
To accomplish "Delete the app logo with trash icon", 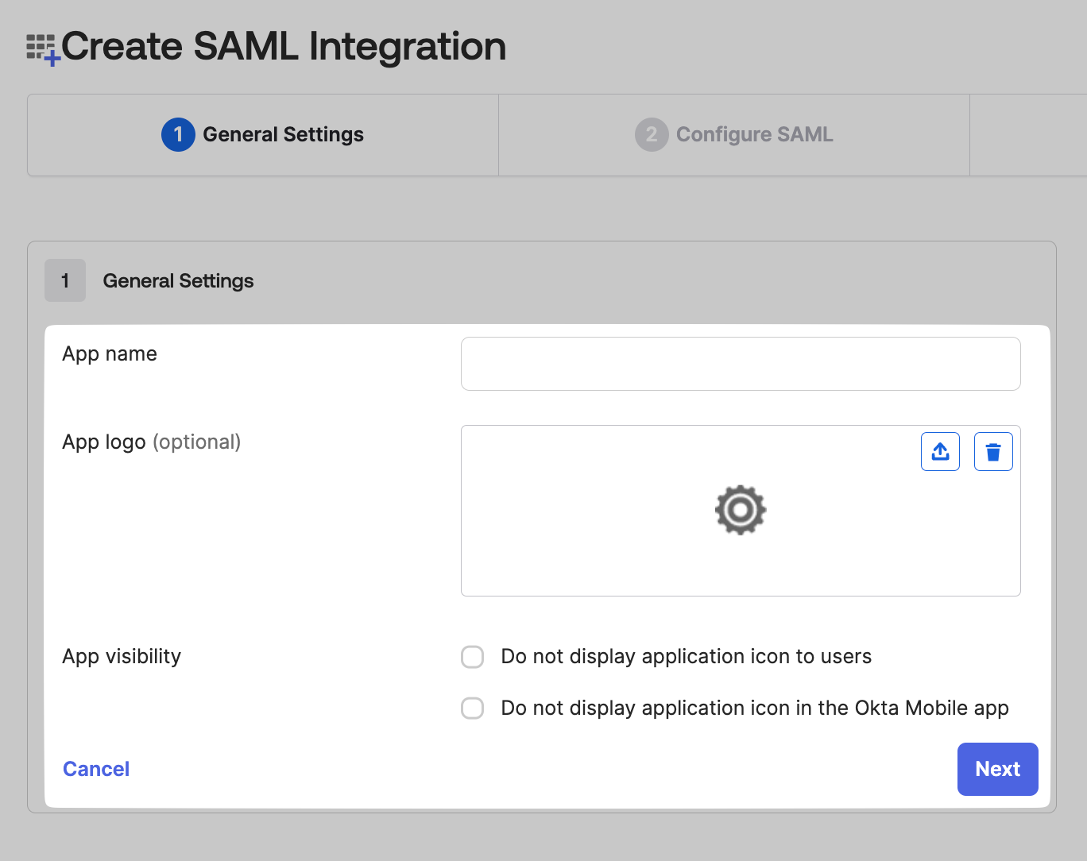I will (993, 452).
